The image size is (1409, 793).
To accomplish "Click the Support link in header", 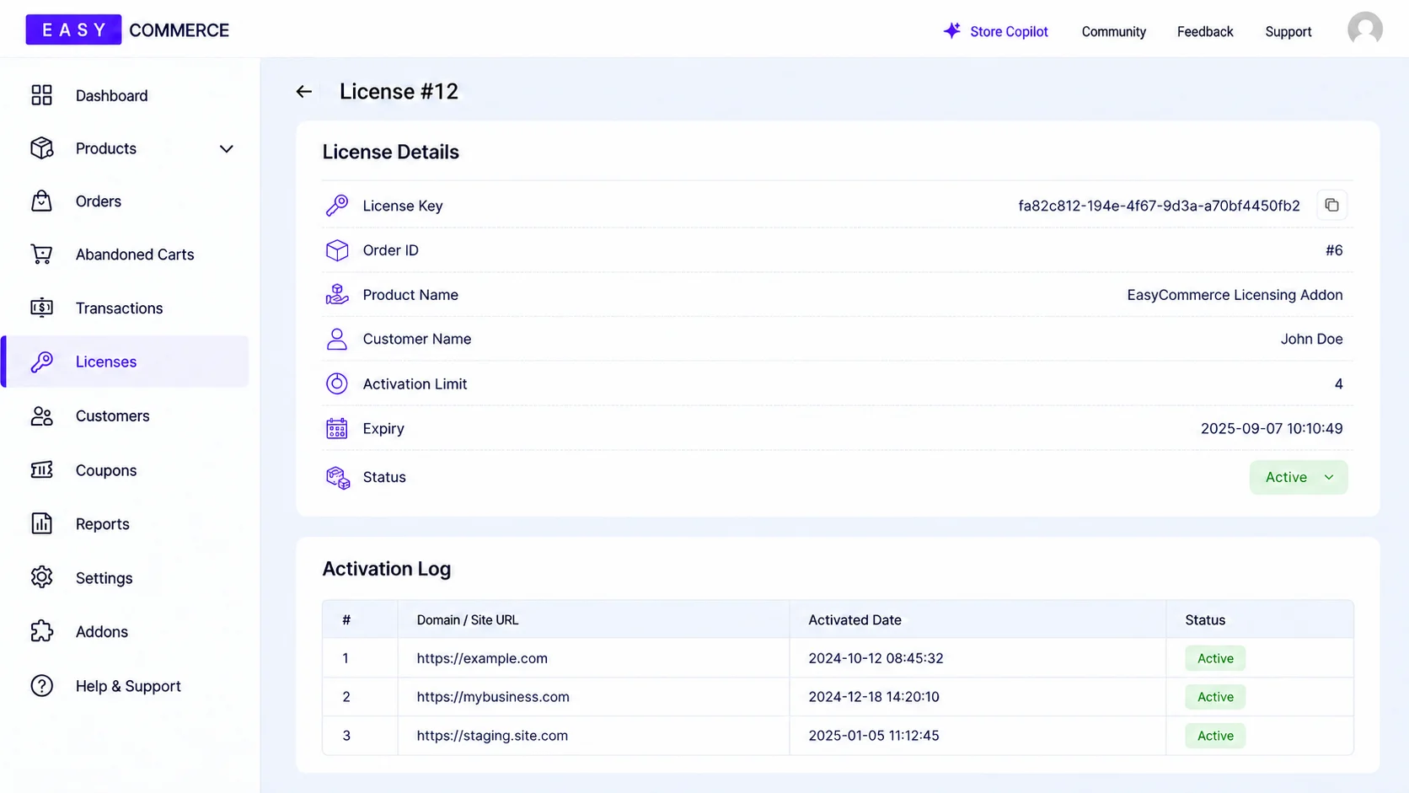I will point(1288,32).
